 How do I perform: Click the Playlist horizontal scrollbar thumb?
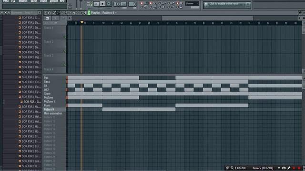coord(207,18)
